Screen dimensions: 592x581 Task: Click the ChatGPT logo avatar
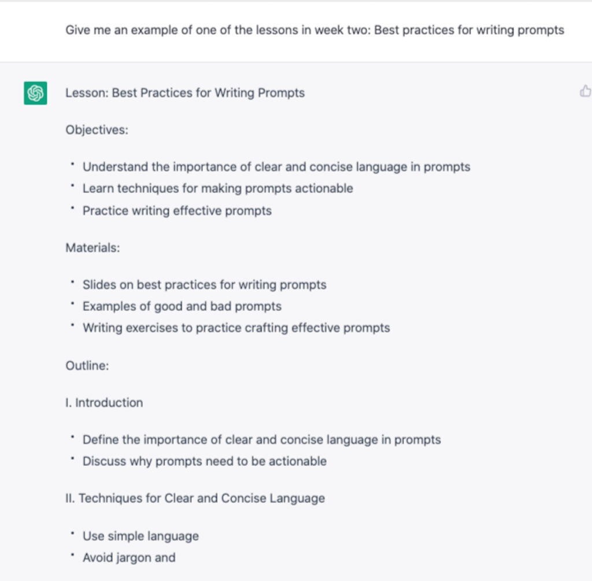[35, 93]
